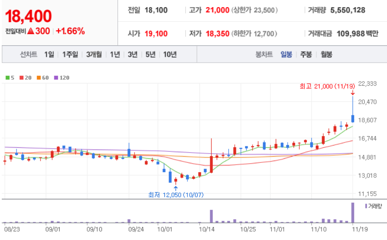Click the 16,744 price axis label
387x240 pixels.
(x=367, y=138)
